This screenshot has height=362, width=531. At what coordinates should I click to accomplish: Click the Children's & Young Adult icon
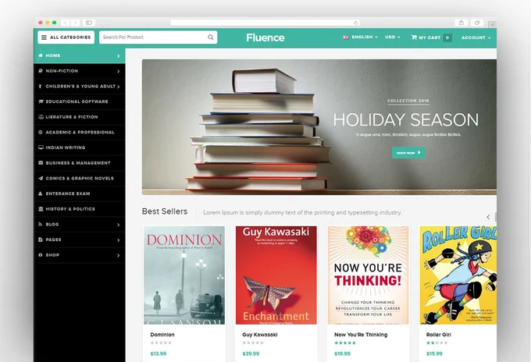[x=41, y=87]
